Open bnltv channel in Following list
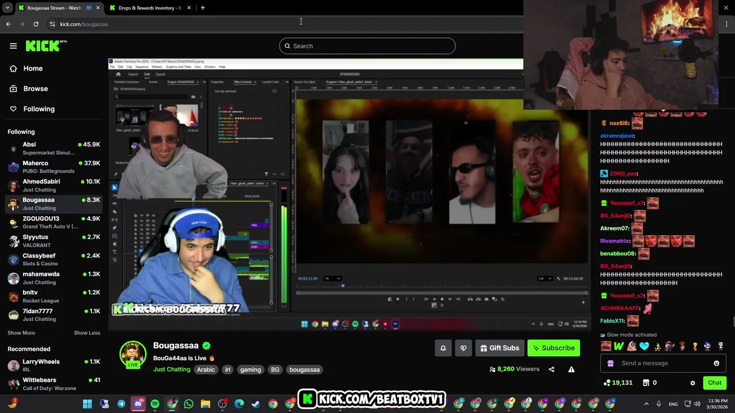Screen dimensions: 735x413 click(x=54, y=297)
